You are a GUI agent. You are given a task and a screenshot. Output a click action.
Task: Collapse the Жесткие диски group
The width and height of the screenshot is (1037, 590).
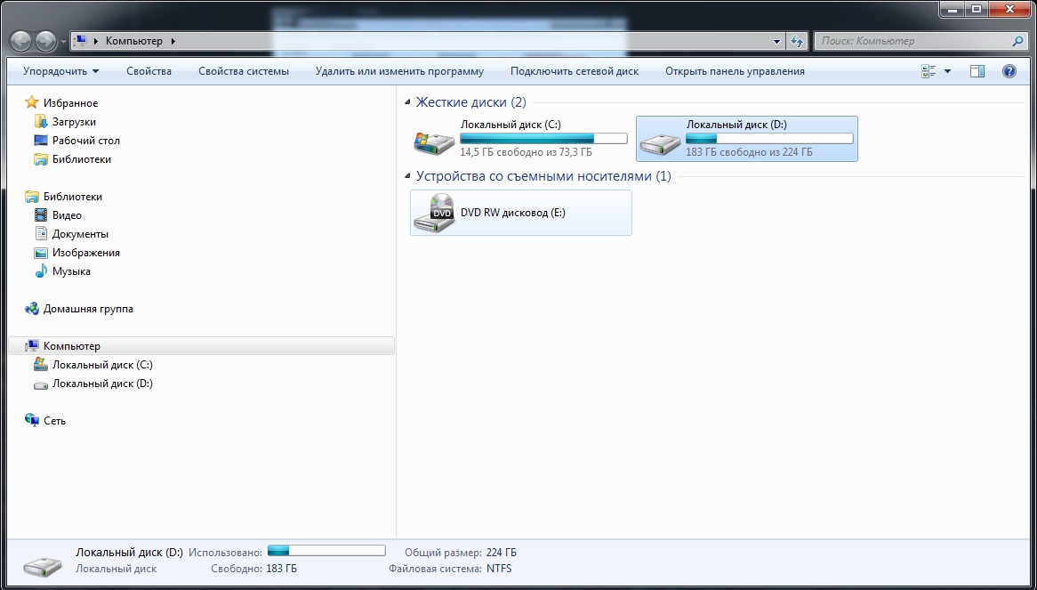tap(407, 102)
